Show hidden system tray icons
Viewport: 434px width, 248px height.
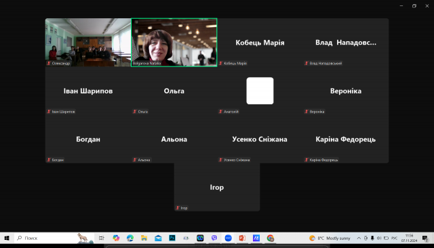359,238
